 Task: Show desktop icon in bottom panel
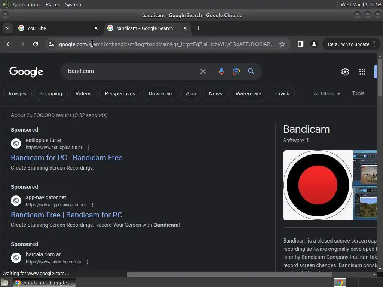[x=4, y=283]
